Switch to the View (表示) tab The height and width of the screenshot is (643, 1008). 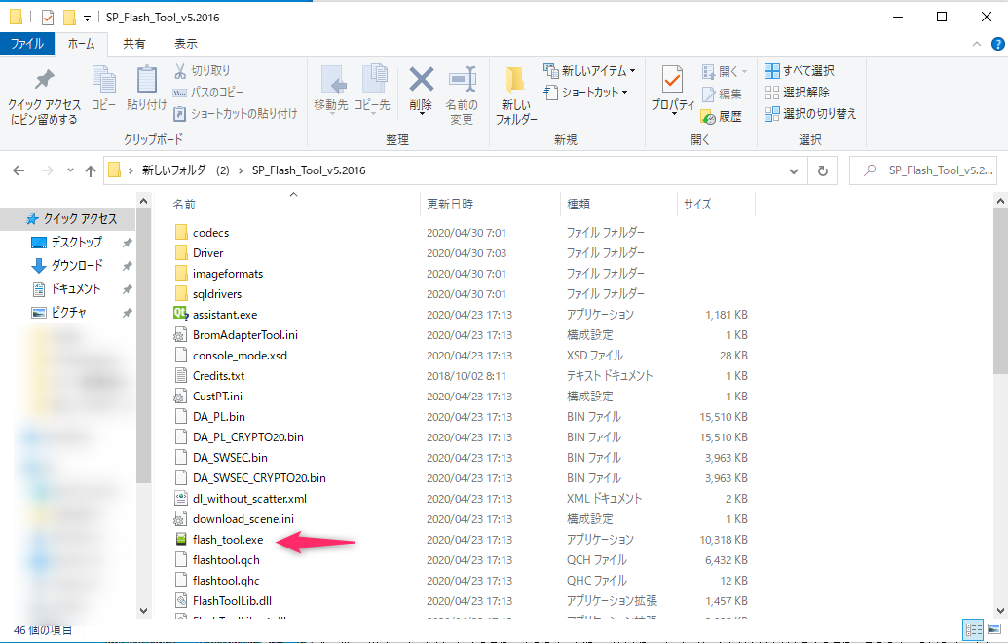click(186, 44)
